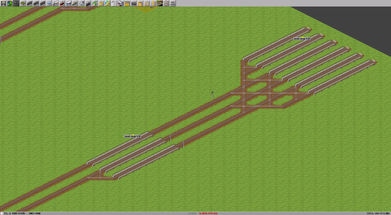Open the red tram tools

62,3
